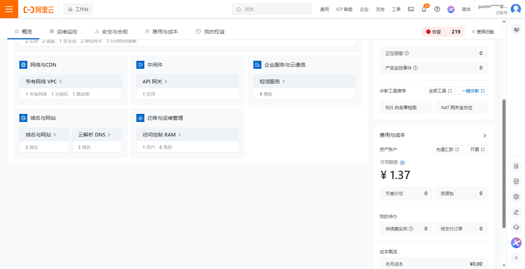Click the headset support icon
The image size is (525, 269).
tap(516, 227)
